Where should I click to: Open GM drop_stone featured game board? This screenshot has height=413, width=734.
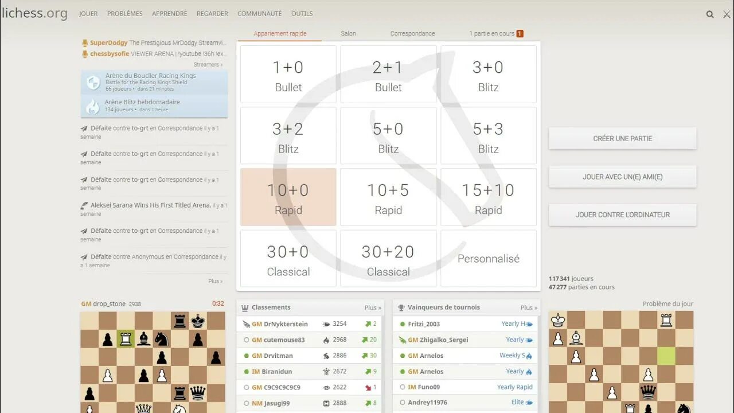coord(153,362)
